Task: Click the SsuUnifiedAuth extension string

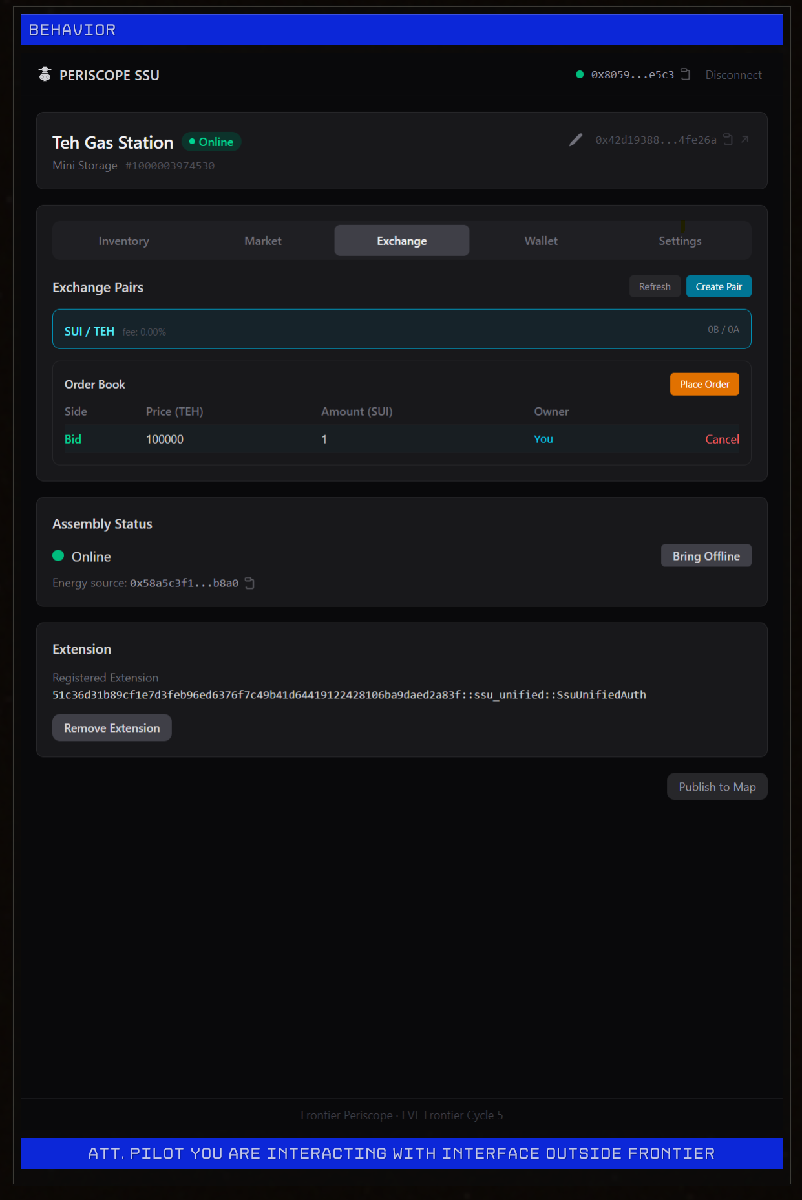Action: pos(349,694)
